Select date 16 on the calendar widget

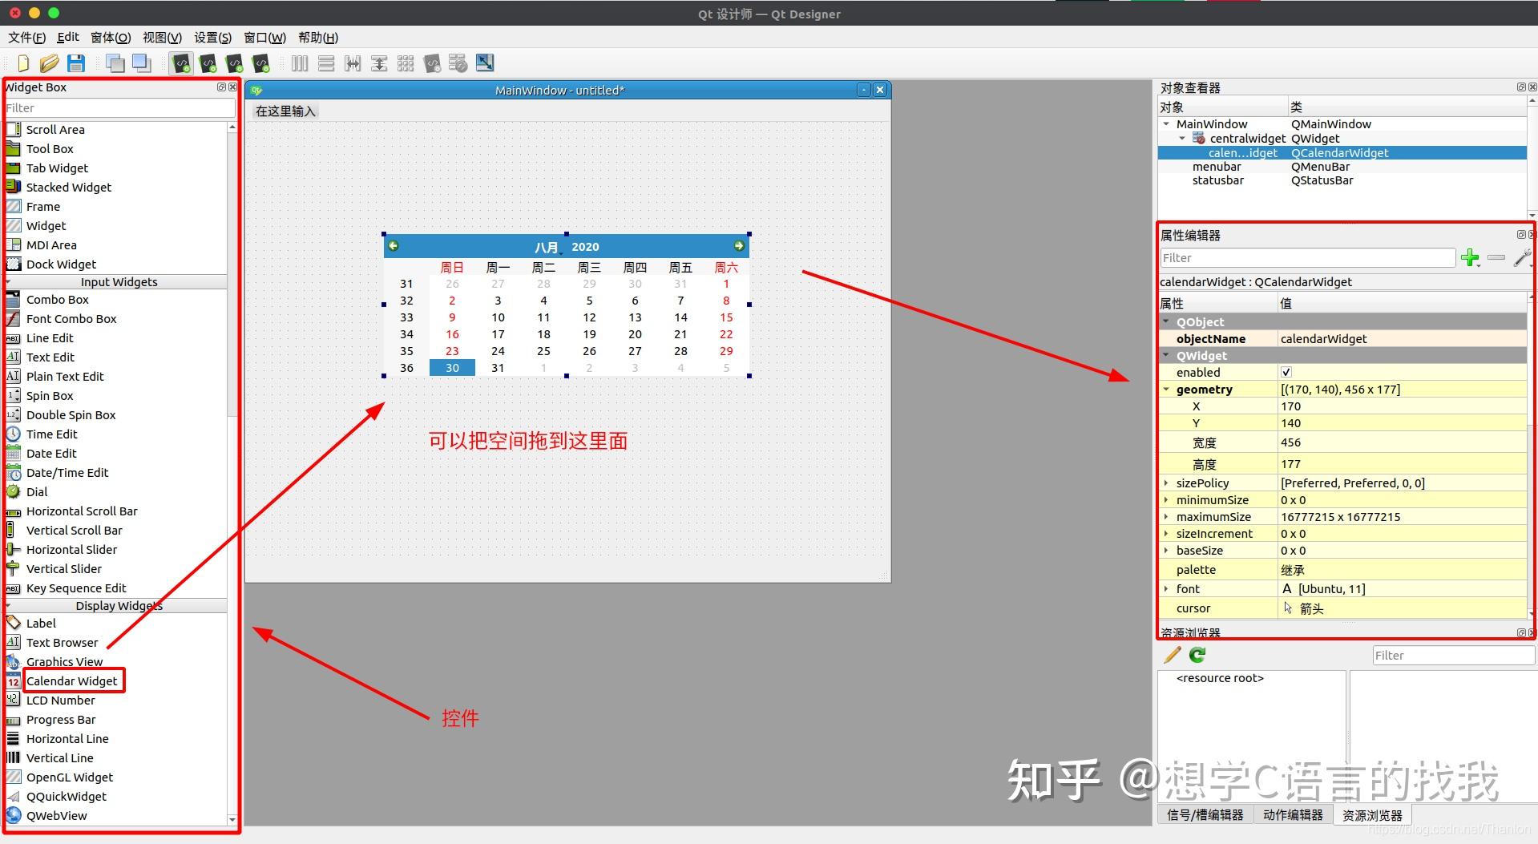click(x=452, y=334)
